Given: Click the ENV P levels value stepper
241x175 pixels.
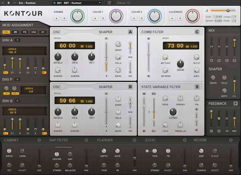Looking at the screenshot, I should (x=32, y=92).
